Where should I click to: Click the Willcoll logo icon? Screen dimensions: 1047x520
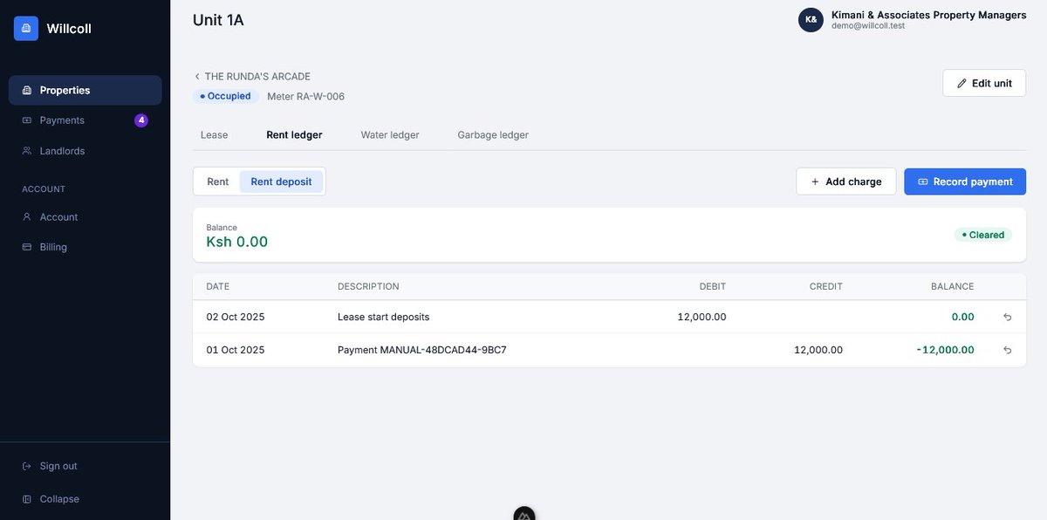tap(26, 29)
